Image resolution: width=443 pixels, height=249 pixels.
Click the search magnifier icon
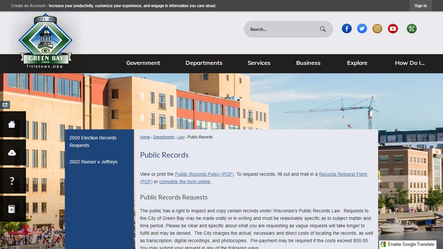pyautogui.click(x=323, y=29)
